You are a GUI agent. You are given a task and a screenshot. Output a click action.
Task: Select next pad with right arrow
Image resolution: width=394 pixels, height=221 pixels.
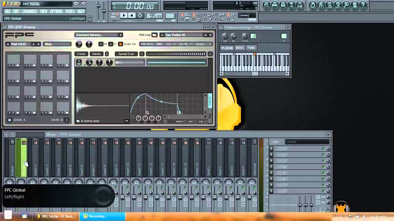click(x=34, y=44)
